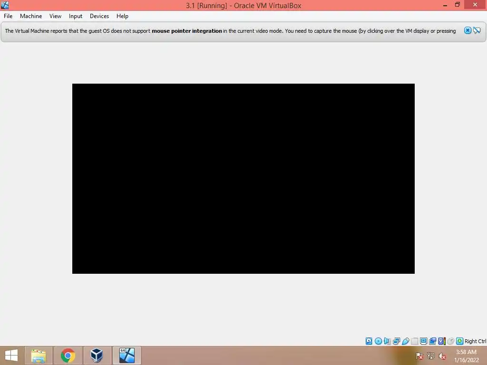This screenshot has width=487, height=365.
Task: Click the don't-show-again notification icon
Action: (477, 30)
